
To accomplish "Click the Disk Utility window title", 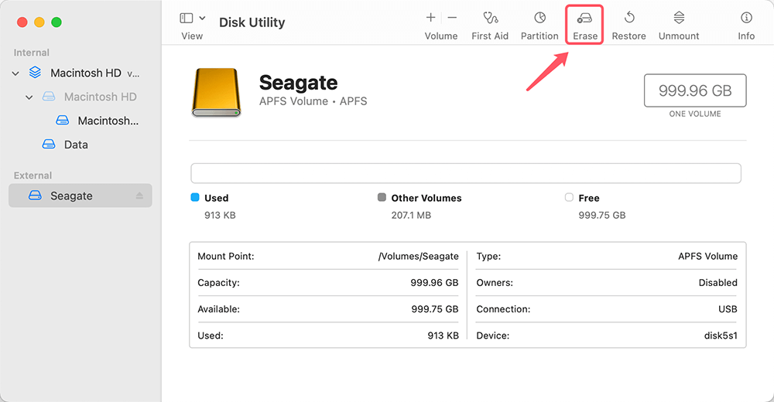I will 252,22.
